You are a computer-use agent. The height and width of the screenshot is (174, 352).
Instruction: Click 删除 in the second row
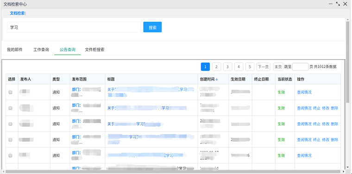(x=334, y=108)
